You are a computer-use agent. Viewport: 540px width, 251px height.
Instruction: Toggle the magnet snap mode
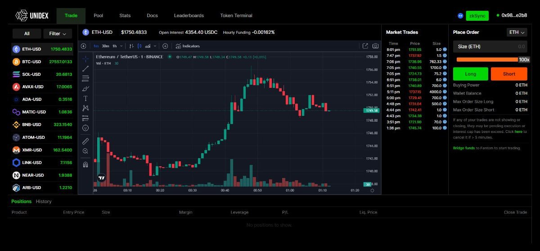85,164
